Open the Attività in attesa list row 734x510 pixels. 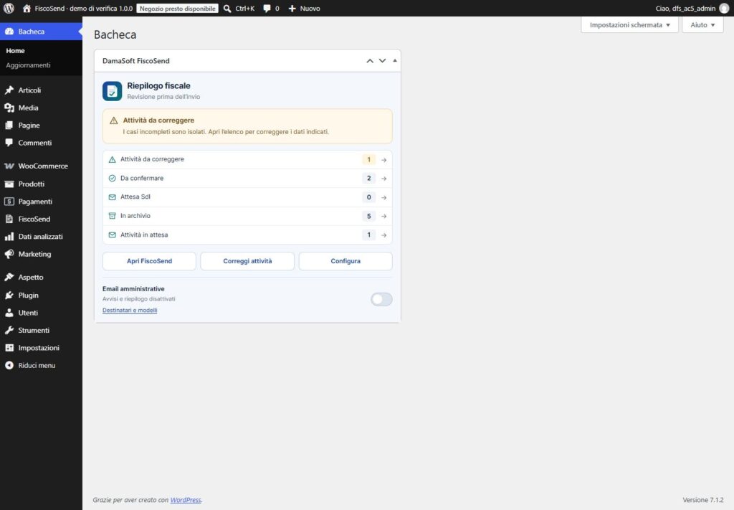(247, 235)
